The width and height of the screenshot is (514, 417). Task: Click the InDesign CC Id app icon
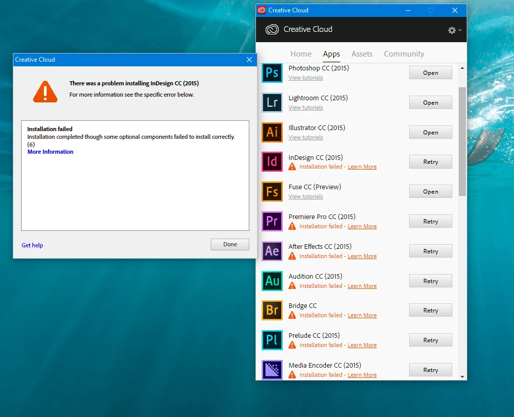coord(272,161)
